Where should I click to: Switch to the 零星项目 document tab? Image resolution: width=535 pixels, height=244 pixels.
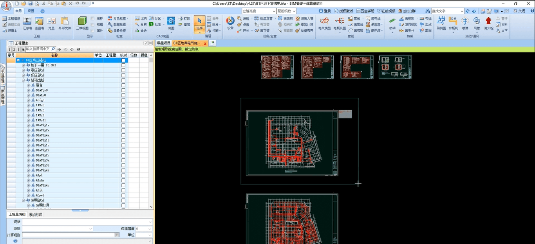click(x=163, y=43)
